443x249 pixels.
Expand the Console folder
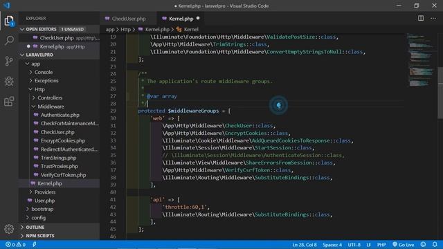click(x=30, y=72)
